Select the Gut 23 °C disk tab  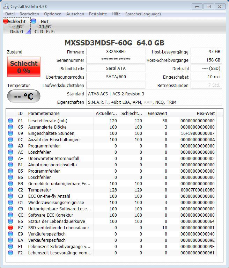[x=44, y=26]
